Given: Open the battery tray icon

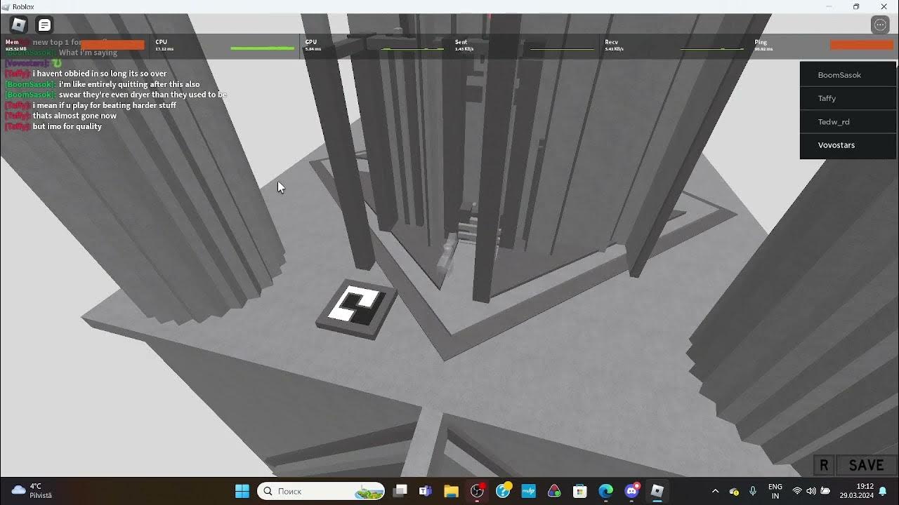Looking at the screenshot, I should pyautogui.click(x=825, y=491).
